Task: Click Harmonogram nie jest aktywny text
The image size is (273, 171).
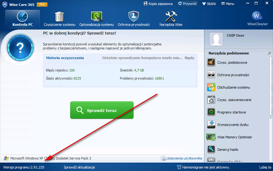Action: [x=206, y=167]
